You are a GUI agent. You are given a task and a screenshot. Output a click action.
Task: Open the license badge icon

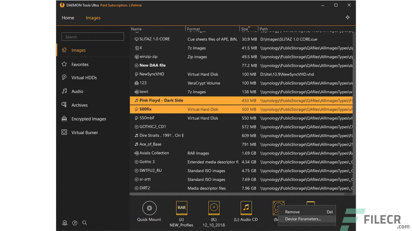(x=65, y=223)
